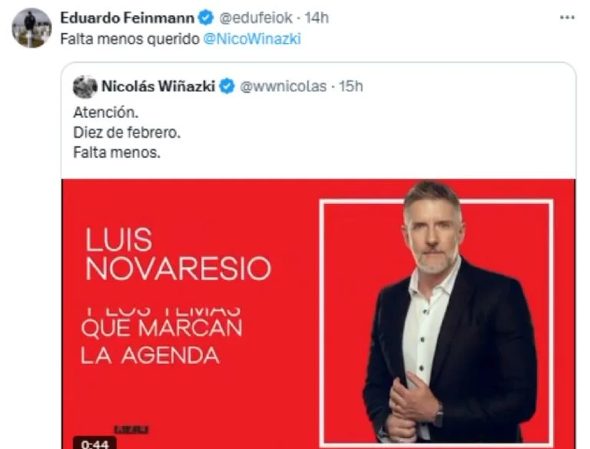Click the verified badge beside Nicolás Wiñazki
The width and height of the screenshot is (590, 449).
point(227,87)
